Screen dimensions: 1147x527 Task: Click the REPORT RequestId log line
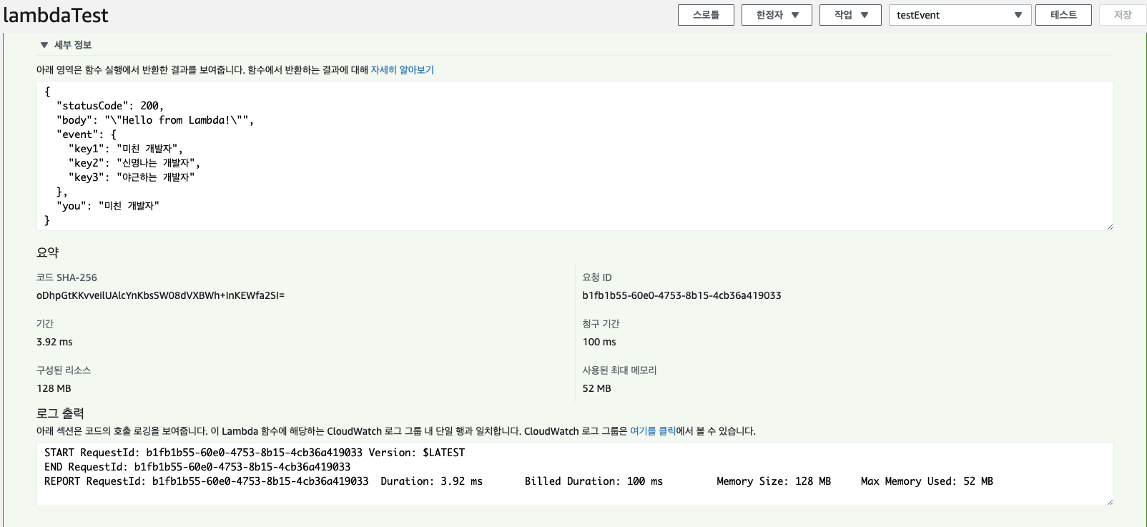click(518, 481)
